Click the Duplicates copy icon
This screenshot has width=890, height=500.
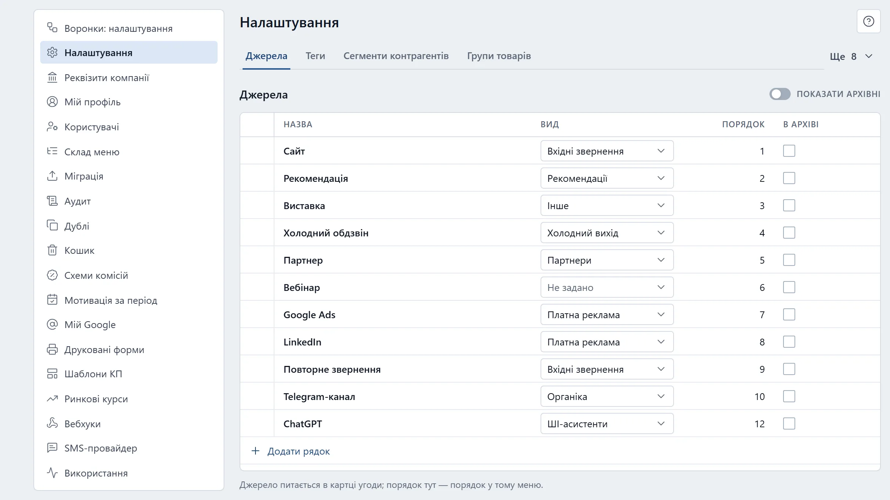pyautogui.click(x=52, y=225)
